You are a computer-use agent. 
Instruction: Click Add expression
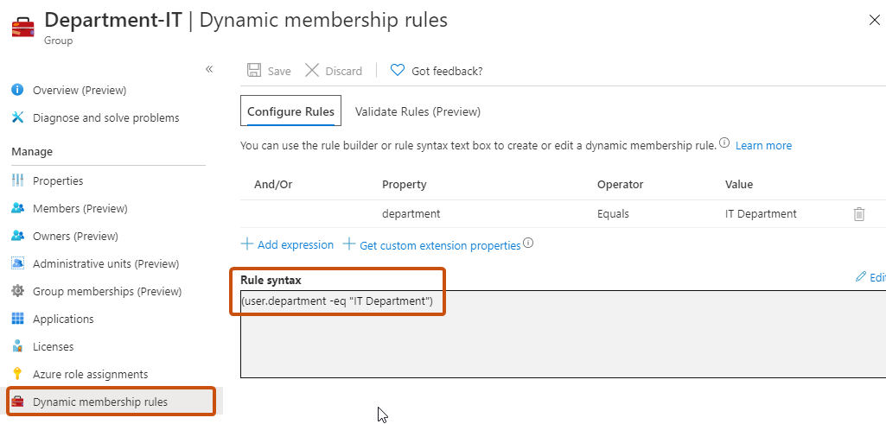tap(287, 244)
